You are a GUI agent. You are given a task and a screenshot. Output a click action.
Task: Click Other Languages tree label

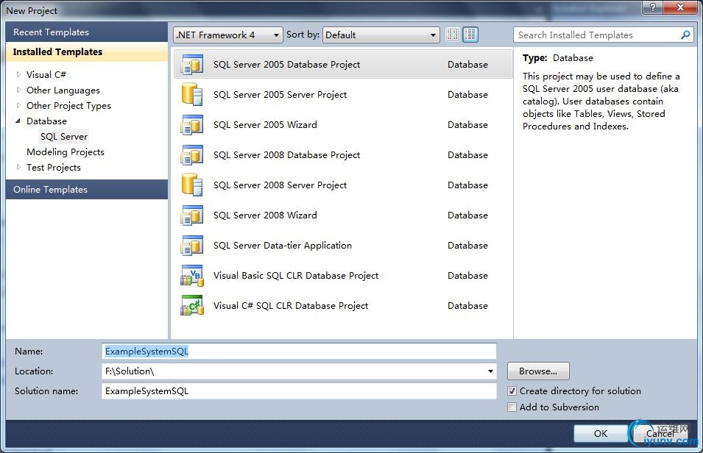(x=63, y=90)
